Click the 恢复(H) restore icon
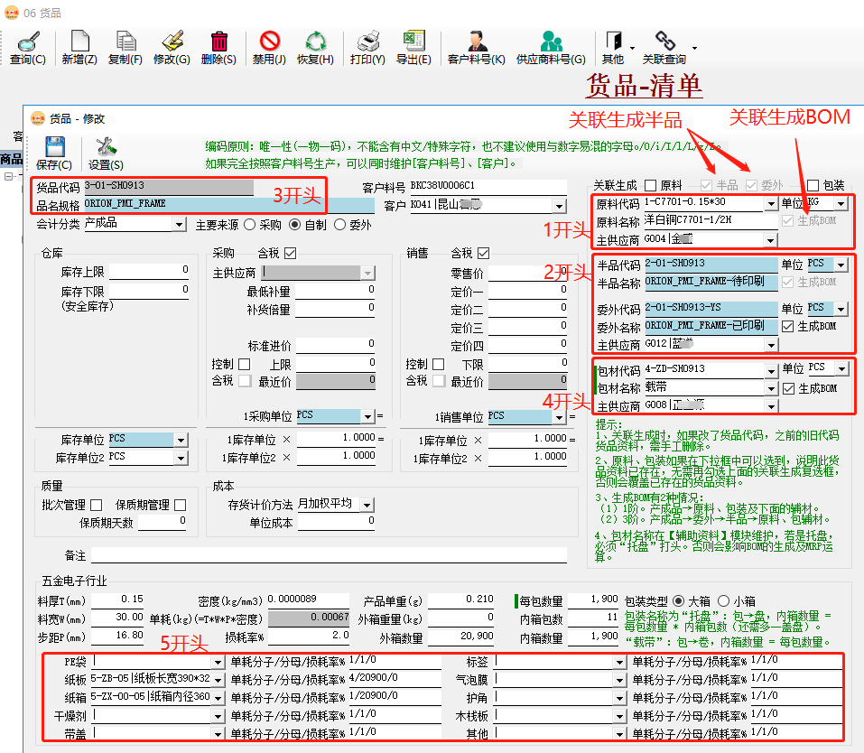Image resolution: width=864 pixels, height=753 pixels. [x=316, y=42]
